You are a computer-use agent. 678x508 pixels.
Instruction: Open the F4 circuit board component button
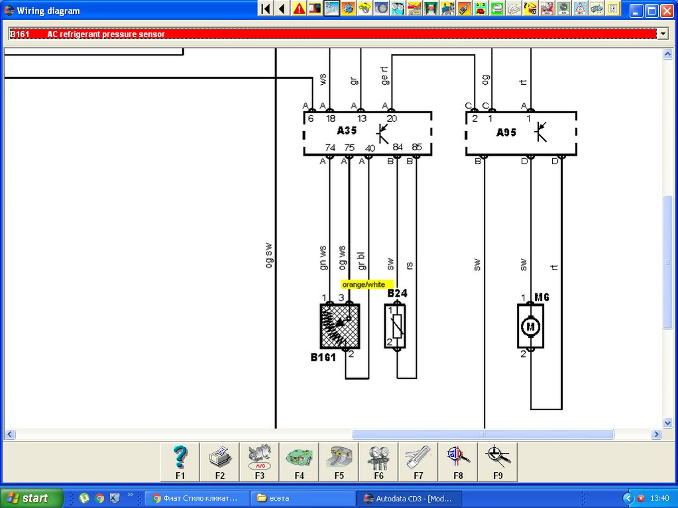[x=299, y=461]
